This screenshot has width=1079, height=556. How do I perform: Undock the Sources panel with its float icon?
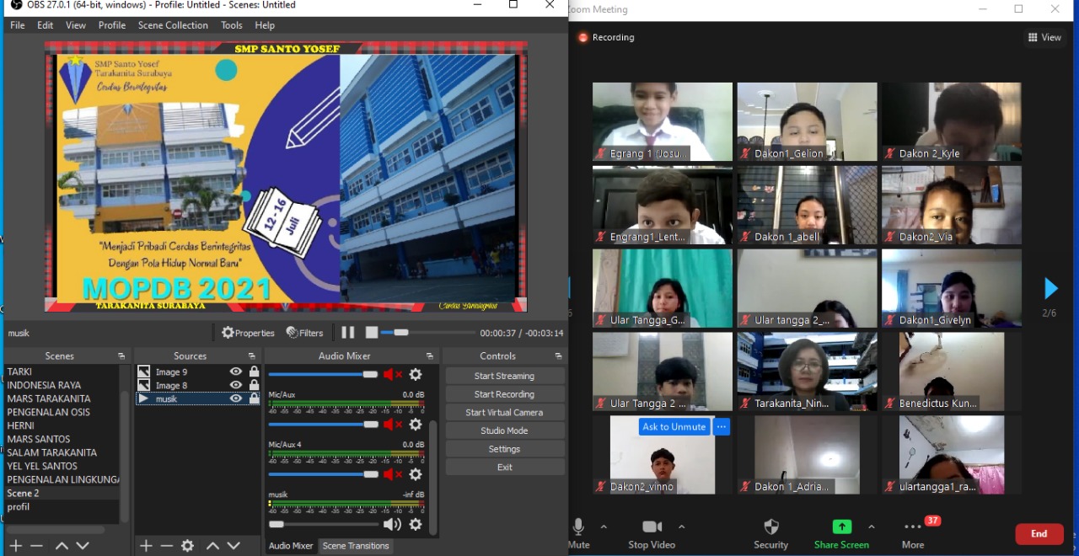click(252, 356)
